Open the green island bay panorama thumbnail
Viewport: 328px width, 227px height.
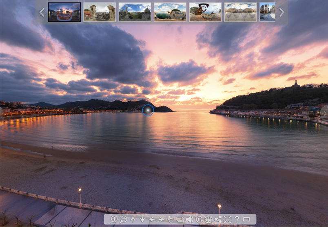pos(170,12)
